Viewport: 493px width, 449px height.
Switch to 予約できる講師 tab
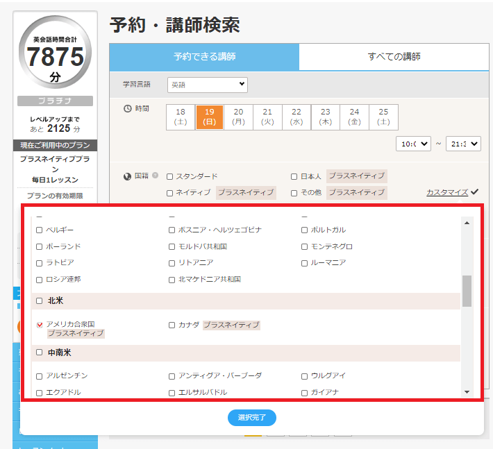(x=204, y=57)
